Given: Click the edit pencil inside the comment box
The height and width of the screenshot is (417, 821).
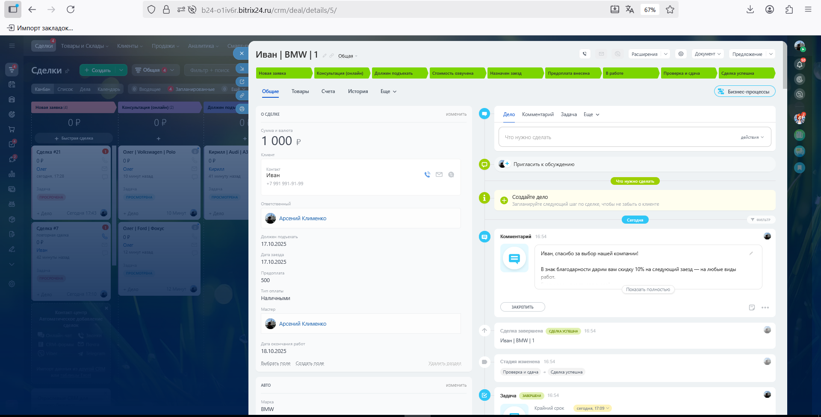Looking at the screenshot, I should 751,254.
